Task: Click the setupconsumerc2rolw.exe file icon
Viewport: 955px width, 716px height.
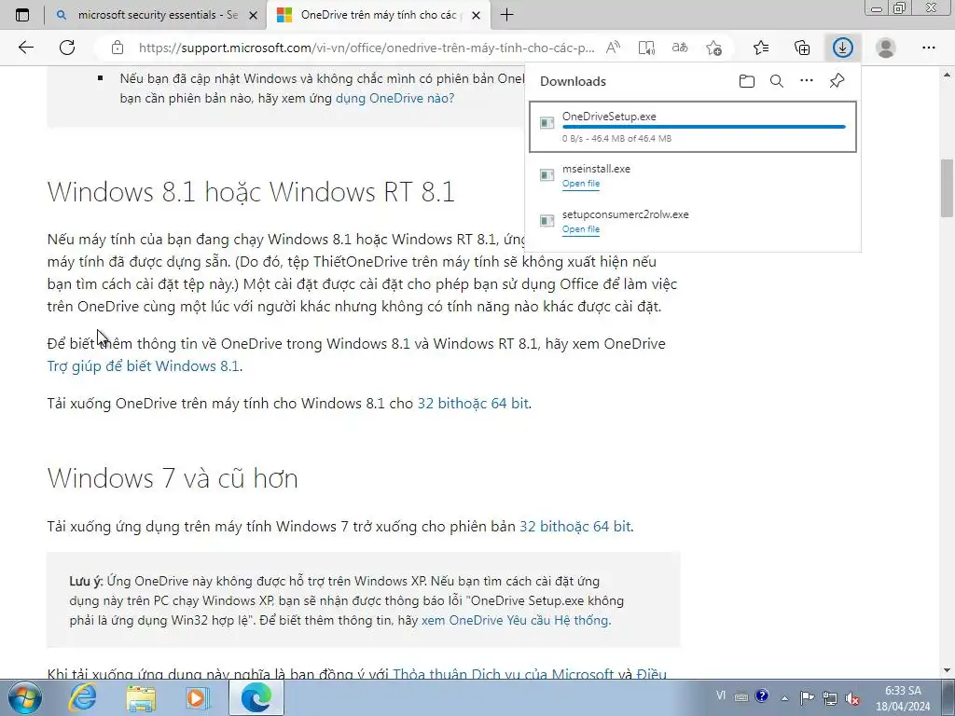Action: pos(547,220)
